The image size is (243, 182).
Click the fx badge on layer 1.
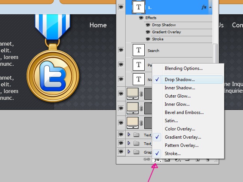pyautogui.click(x=204, y=7)
